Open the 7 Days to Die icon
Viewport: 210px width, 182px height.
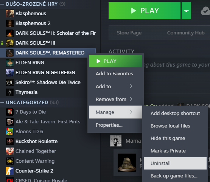click(x=10, y=112)
